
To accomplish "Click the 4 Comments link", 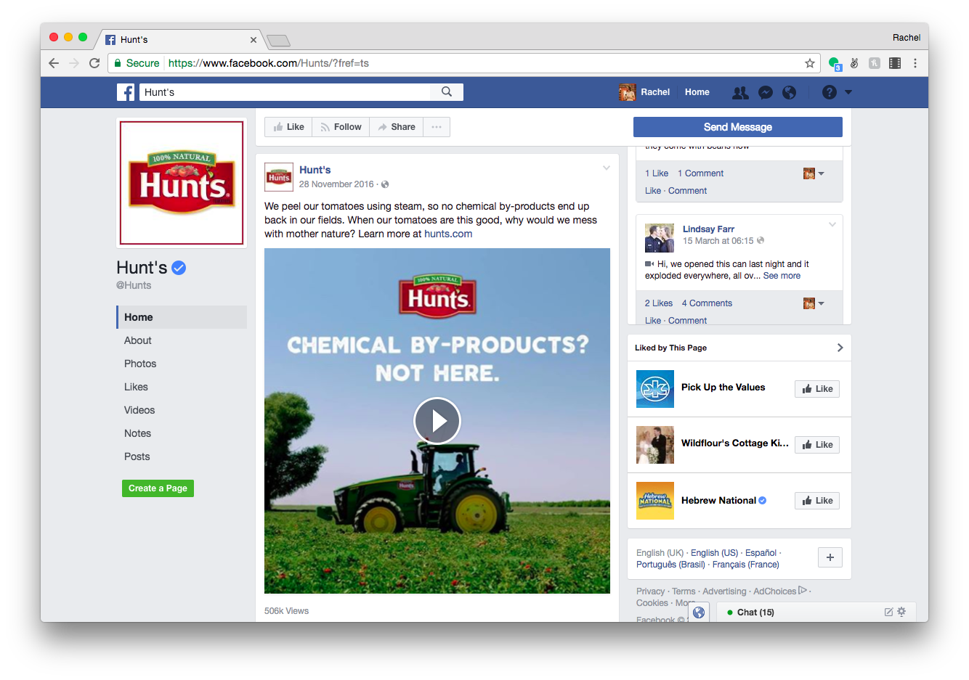I will tap(707, 303).
